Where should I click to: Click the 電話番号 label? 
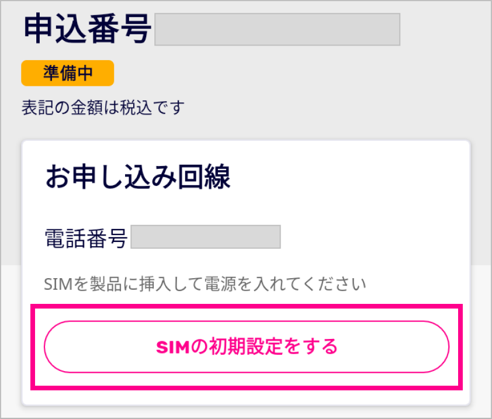[x=86, y=238]
